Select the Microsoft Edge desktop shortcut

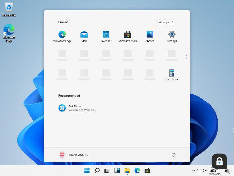click(x=9, y=33)
